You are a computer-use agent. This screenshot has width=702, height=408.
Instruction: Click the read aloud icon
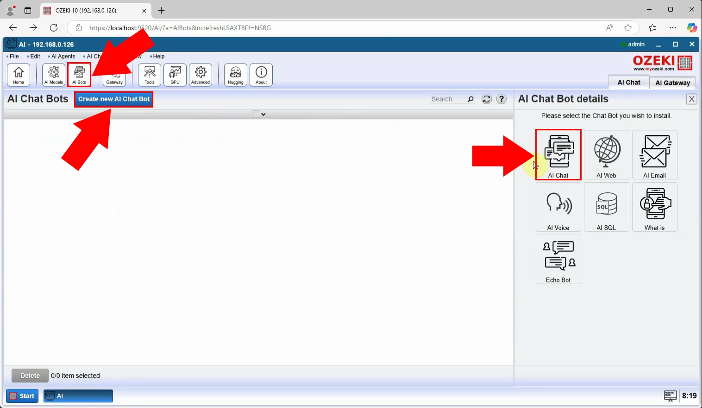pos(609,28)
